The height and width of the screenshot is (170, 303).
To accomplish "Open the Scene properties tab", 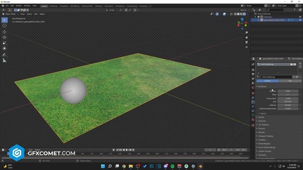I will click(253, 83).
